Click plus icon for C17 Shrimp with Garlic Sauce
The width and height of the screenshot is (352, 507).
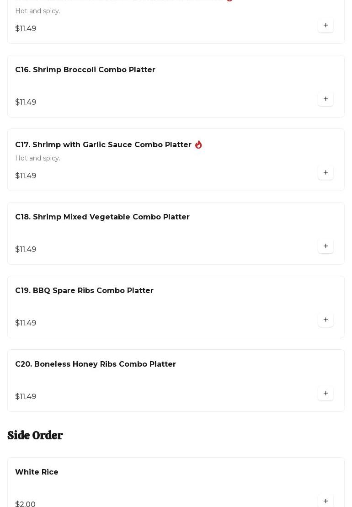click(325, 172)
